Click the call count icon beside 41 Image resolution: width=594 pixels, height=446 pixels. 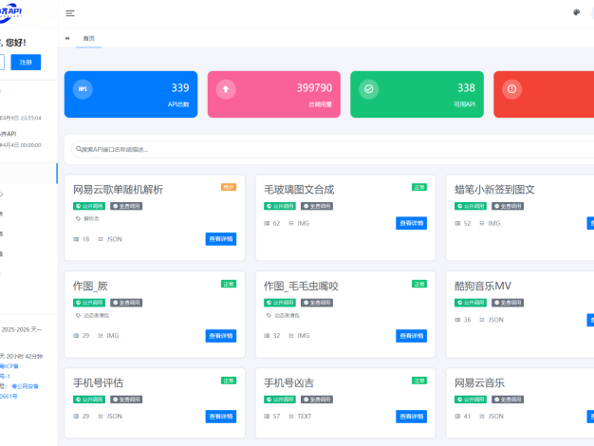tap(457, 416)
